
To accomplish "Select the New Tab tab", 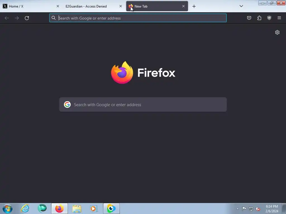I will coord(157,6).
